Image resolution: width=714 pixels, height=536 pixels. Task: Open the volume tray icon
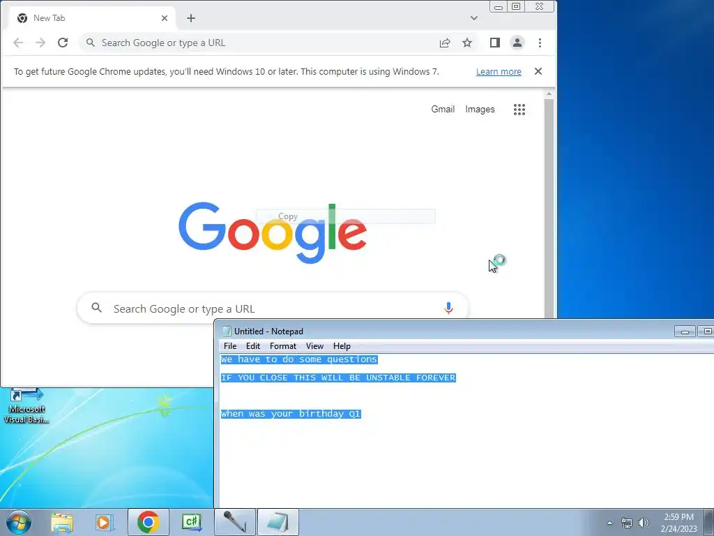644,523
